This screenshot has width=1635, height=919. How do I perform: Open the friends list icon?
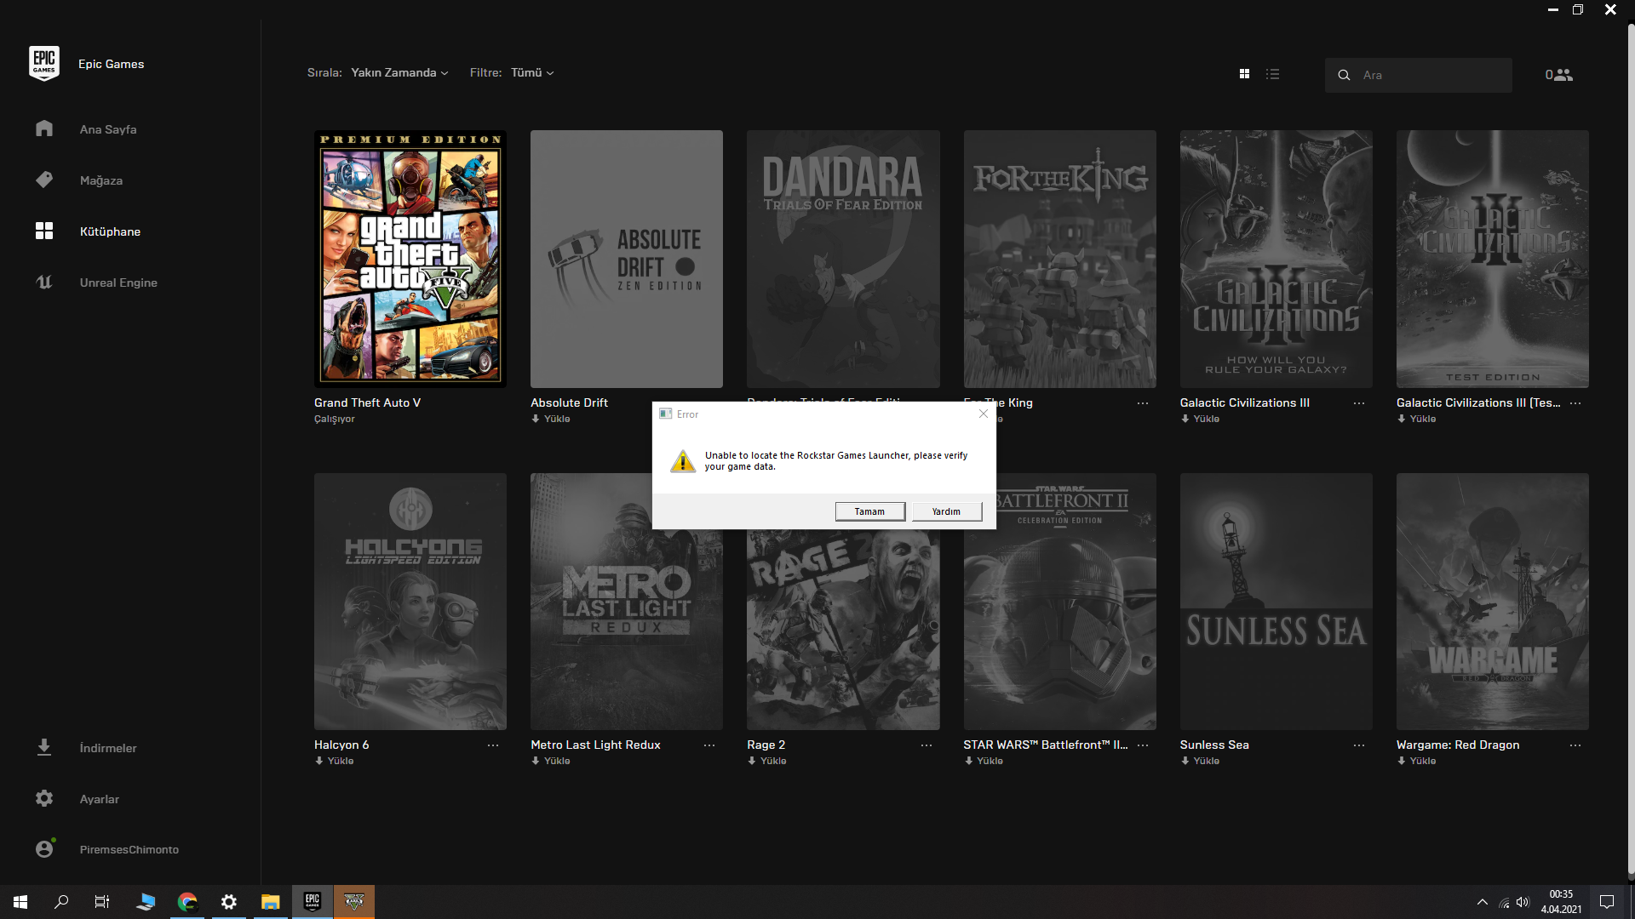pyautogui.click(x=1559, y=75)
